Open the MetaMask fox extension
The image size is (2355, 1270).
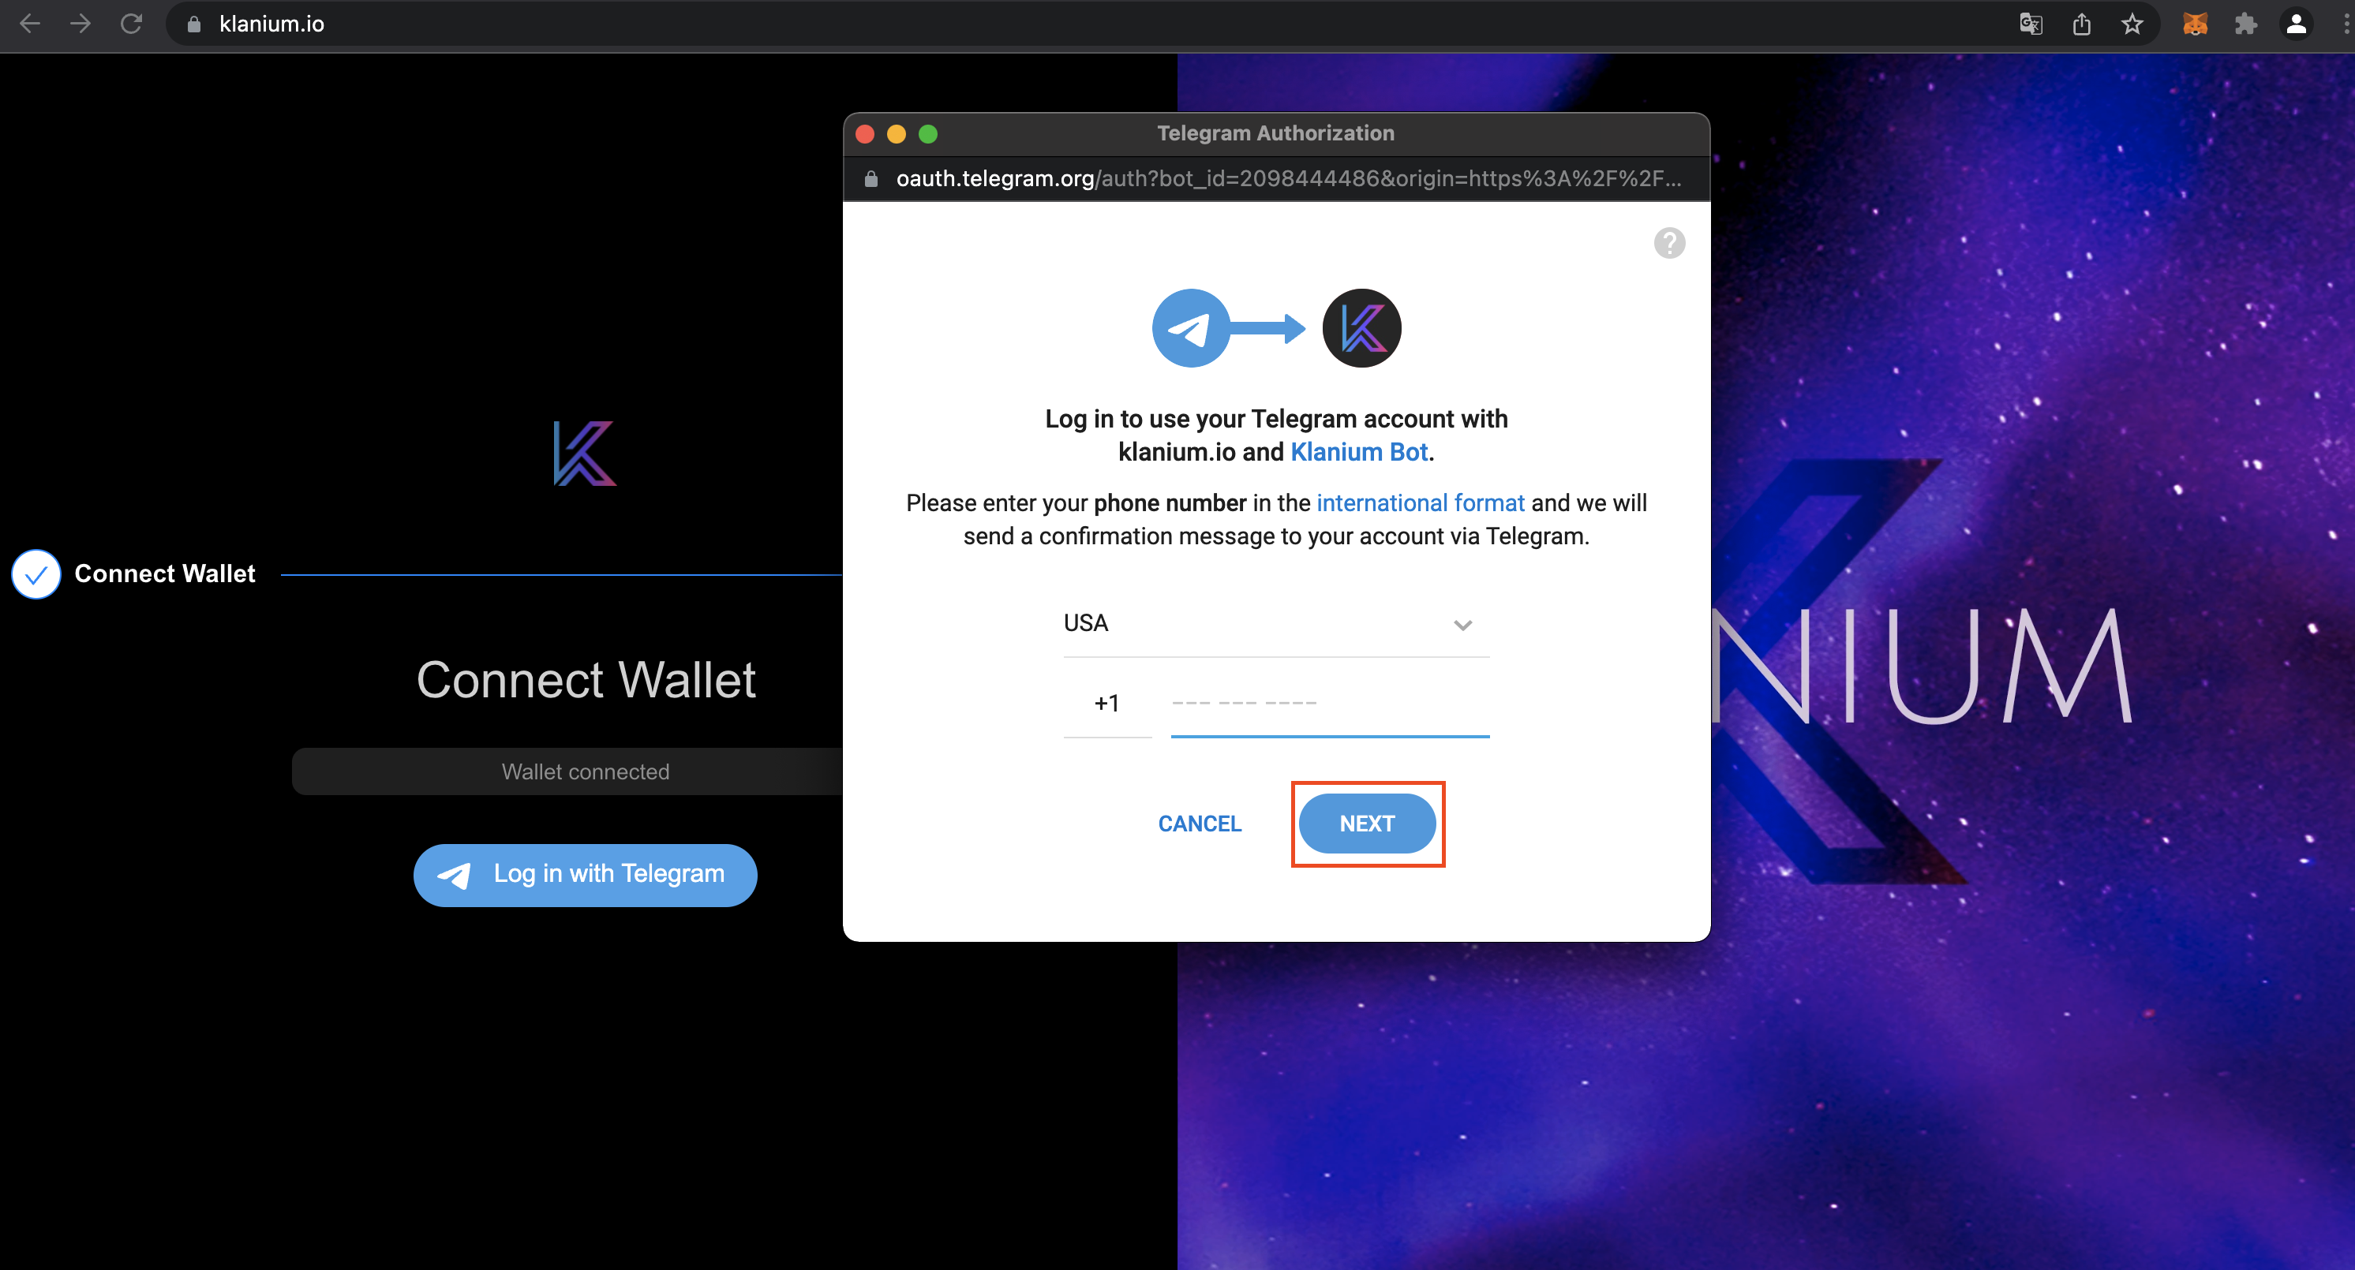coord(2195,24)
